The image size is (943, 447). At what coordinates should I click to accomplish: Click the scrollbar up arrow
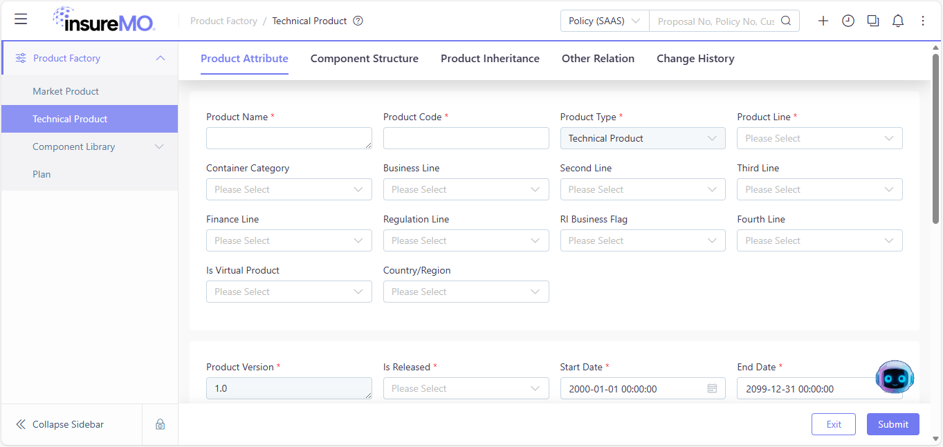tap(936, 47)
